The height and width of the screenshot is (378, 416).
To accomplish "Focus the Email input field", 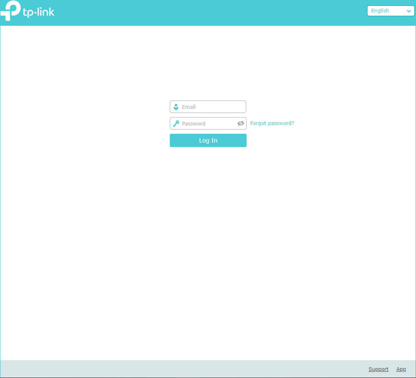I will [x=208, y=107].
